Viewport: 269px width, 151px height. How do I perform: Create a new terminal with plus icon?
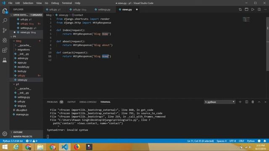coord(240,102)
